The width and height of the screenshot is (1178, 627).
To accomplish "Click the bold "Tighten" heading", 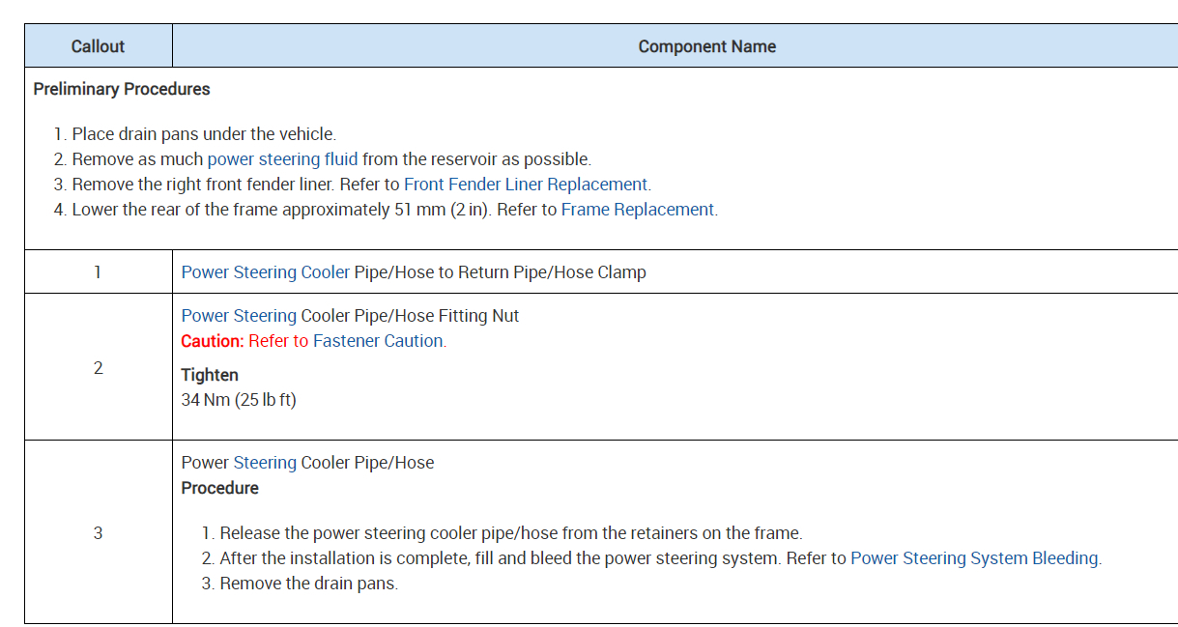I will coord(210,375).
